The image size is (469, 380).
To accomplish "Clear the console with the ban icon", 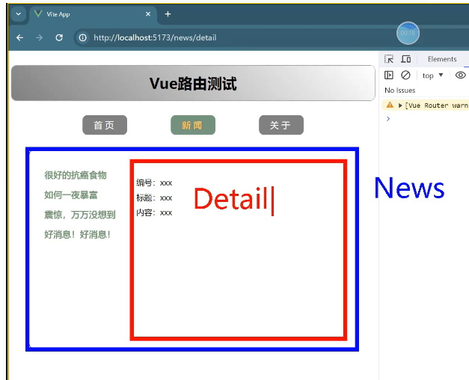I will 405,75.
